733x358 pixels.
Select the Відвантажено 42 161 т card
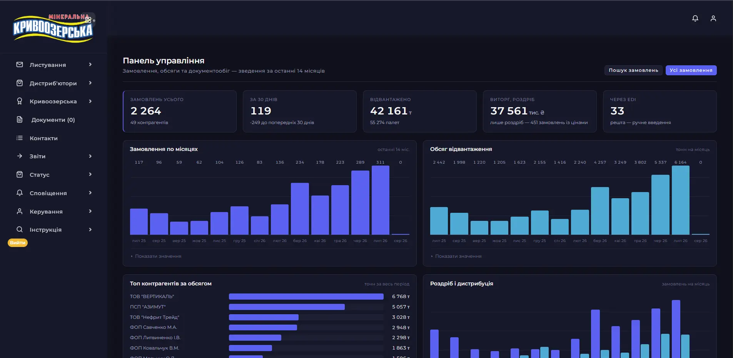pos(420,111)
